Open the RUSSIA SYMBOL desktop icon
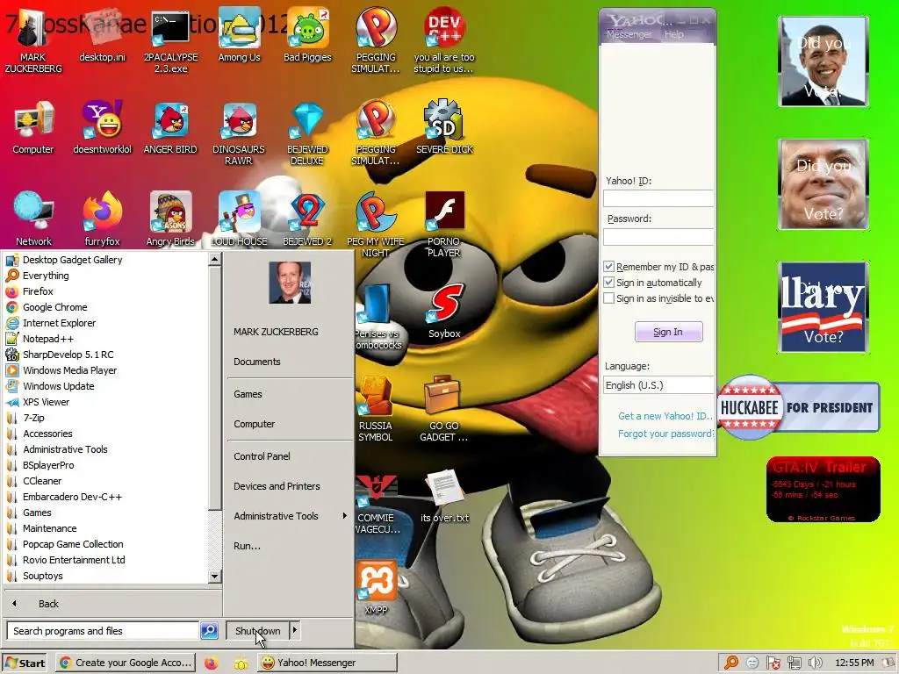 (x=376, y=409)
